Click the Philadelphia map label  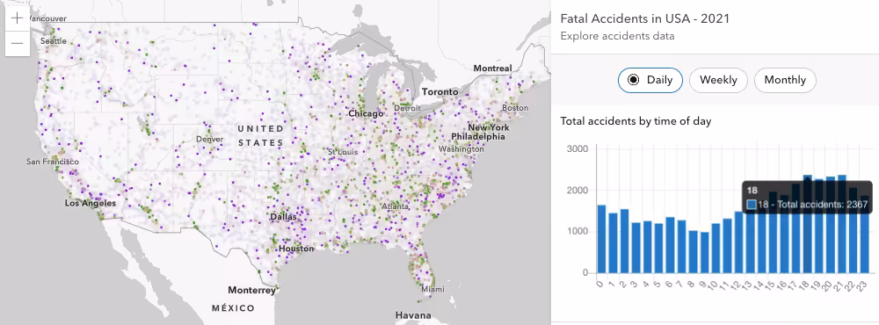point(478,136)
